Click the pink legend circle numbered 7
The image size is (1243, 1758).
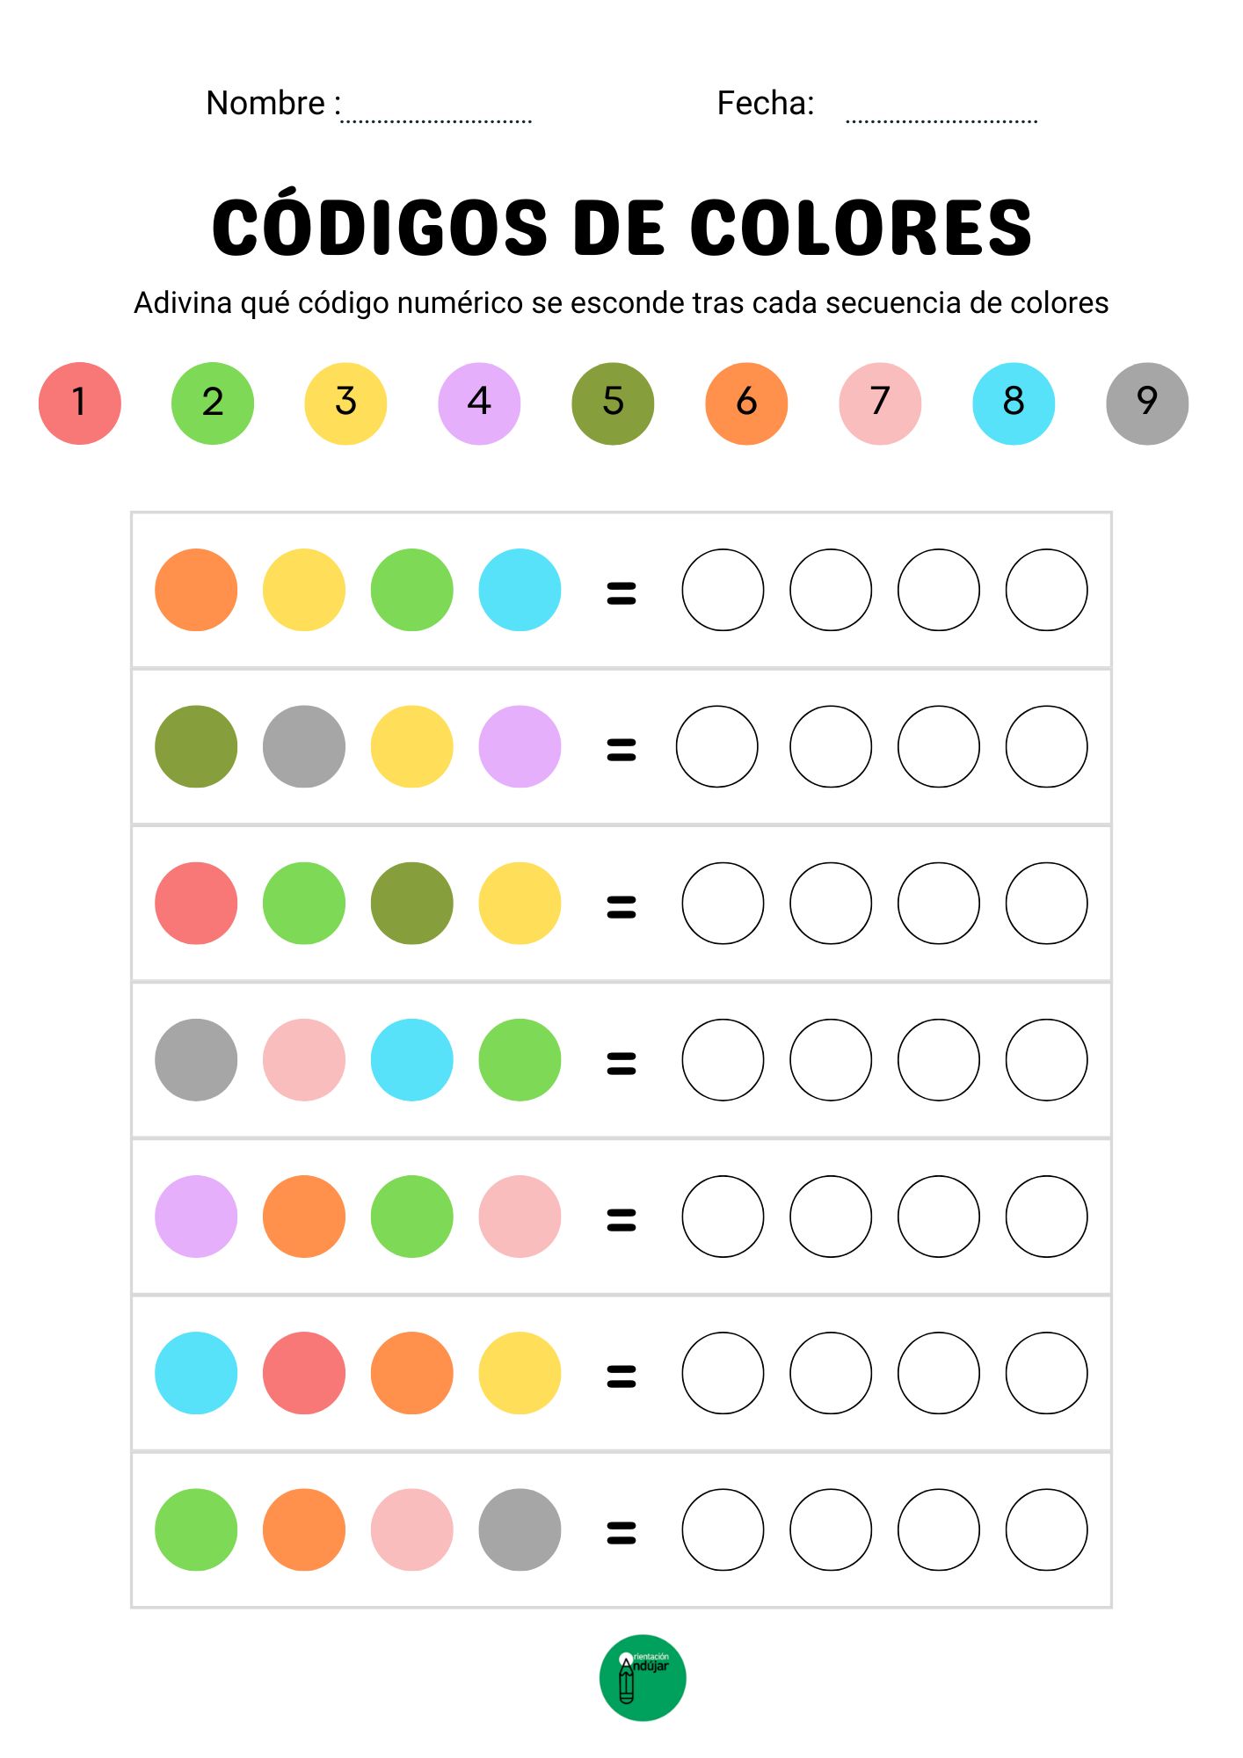(x=880, y=403)
